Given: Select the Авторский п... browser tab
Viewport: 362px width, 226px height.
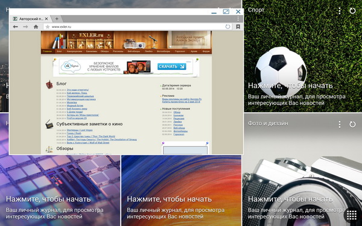Looking at the screenshot, I should [30, 19].
